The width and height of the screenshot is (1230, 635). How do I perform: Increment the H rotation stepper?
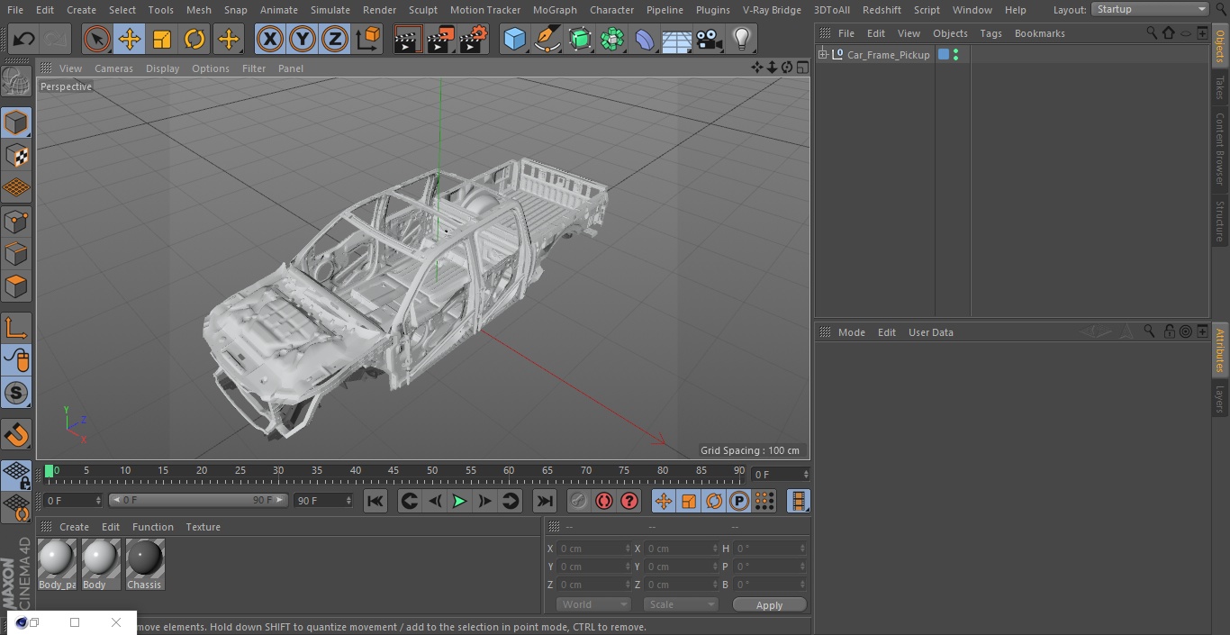(x=803, y=546)
